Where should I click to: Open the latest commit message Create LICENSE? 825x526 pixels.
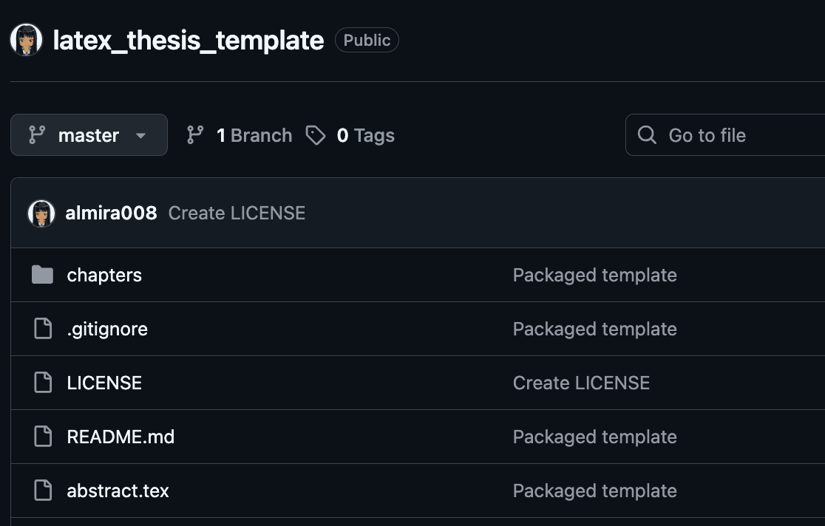[237, 213]
